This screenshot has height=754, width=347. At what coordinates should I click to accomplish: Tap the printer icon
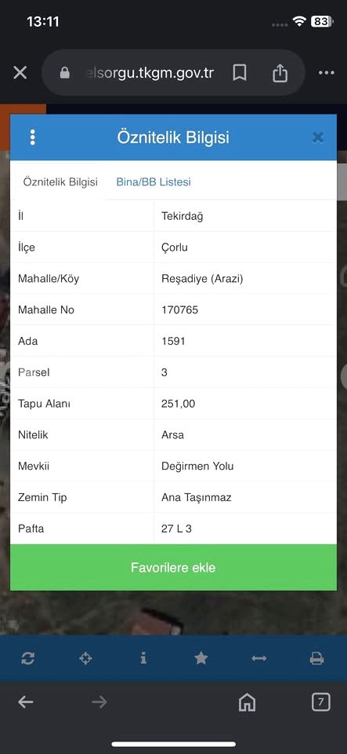click(316, 658)
